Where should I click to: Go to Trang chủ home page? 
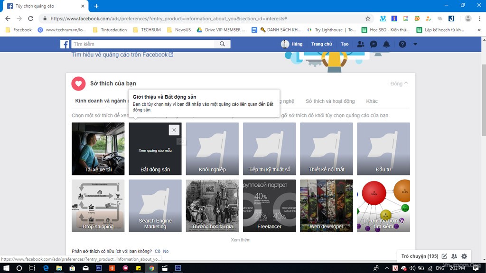tap(321, 44)
